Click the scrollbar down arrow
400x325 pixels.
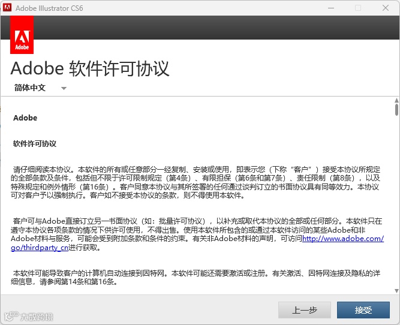(396, 291)
